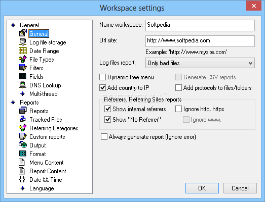Click the Only bad files combo box text
The height and width of the screenshot is (202, 265).
pos(164,63)
